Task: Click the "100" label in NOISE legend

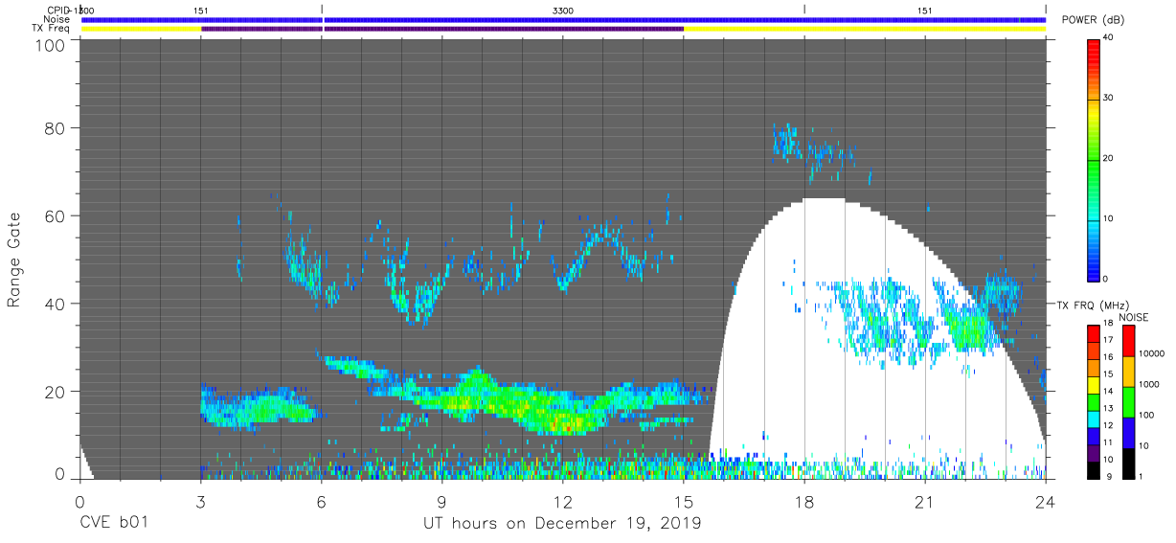Action: click(1148, 416)
